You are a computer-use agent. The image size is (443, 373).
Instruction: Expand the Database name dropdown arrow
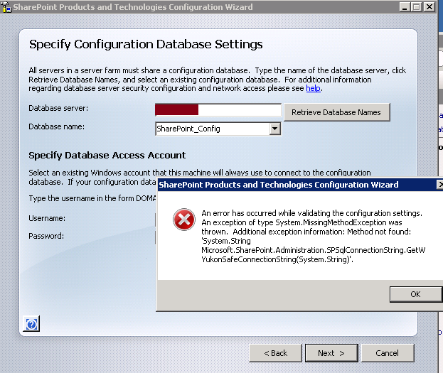tap(275, 129)
